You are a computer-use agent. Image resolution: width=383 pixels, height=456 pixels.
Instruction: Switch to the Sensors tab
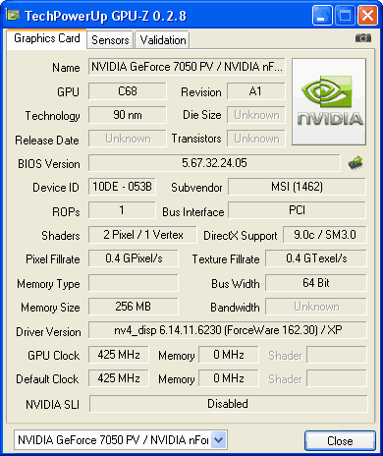110,40
